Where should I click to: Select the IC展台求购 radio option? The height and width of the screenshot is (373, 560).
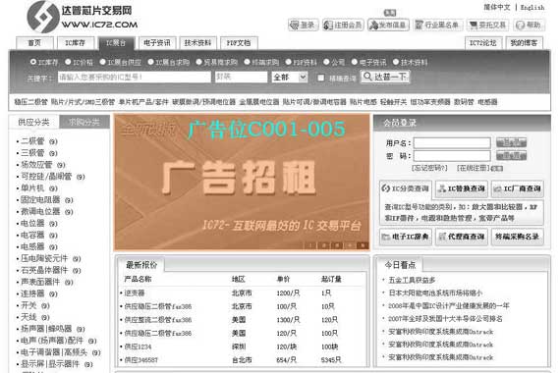point(150,62)
